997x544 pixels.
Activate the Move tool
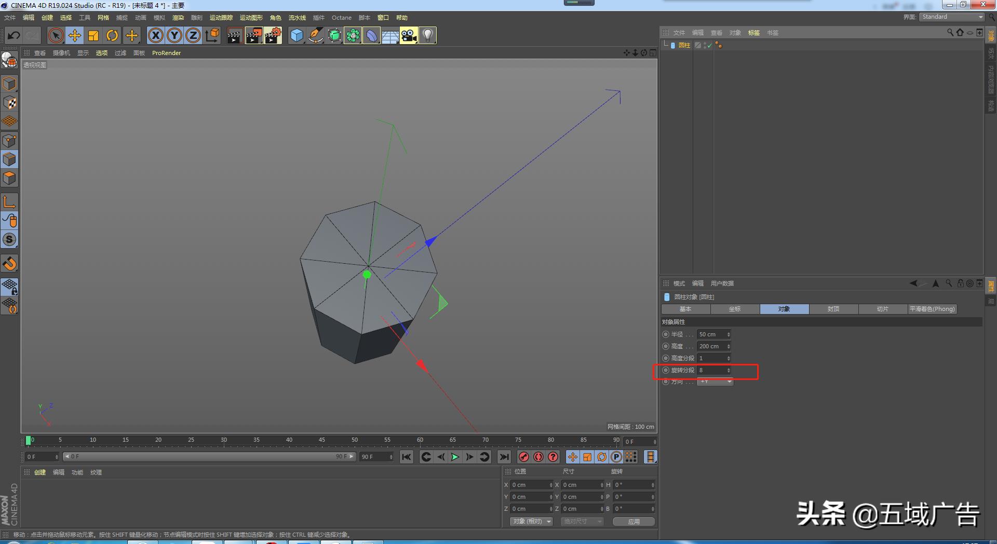[75, 35]
